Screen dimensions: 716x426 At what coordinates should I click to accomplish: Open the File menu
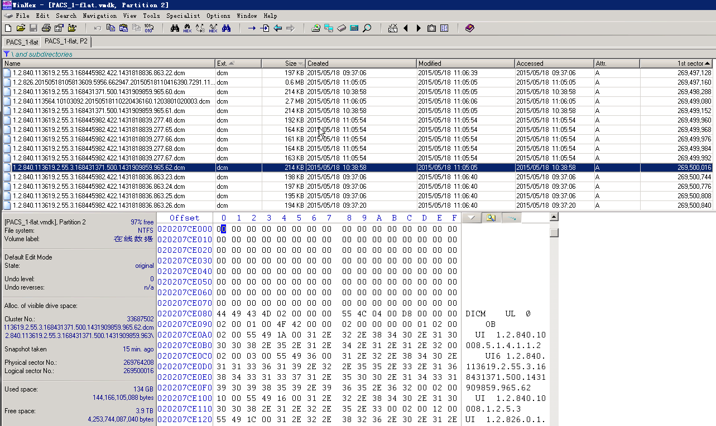(22, 16)
